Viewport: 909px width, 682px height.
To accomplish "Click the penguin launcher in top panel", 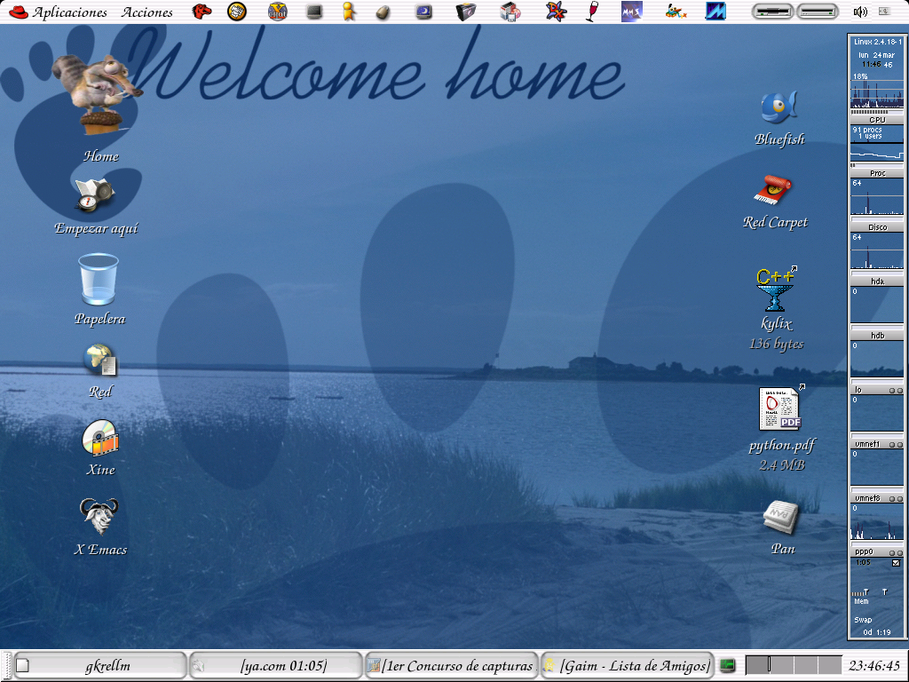I will [676, 11].
